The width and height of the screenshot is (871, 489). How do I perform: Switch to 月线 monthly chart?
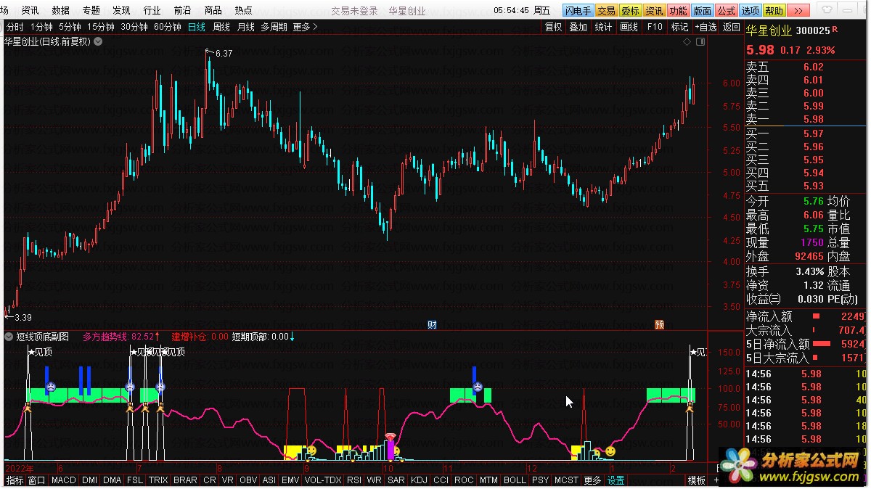246,27
